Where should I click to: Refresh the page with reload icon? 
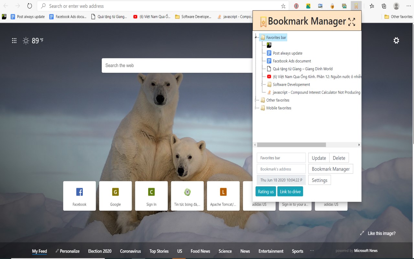[x=29, y=6]
